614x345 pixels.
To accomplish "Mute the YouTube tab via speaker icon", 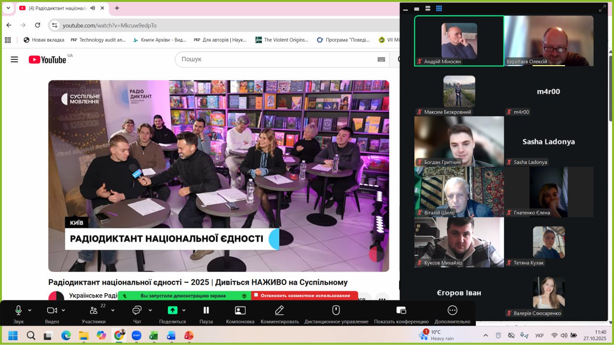I will click(x=92, y=8).
